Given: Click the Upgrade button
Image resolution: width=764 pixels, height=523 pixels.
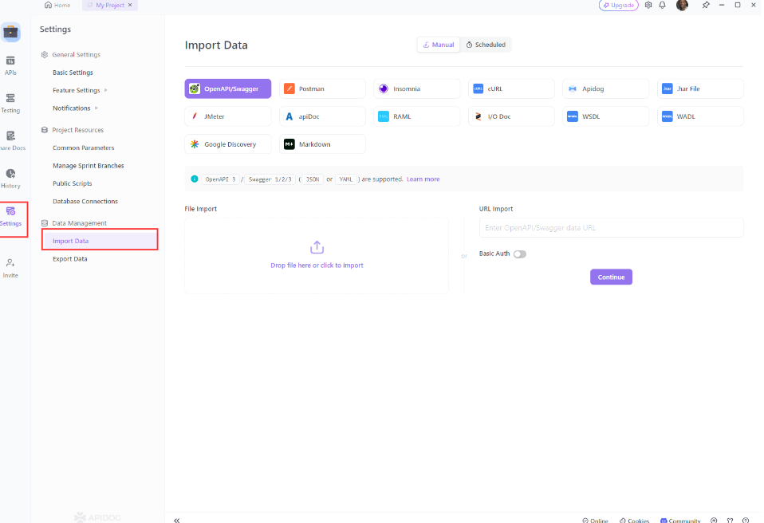Looking at the screenshot, I should coord(618,5).
